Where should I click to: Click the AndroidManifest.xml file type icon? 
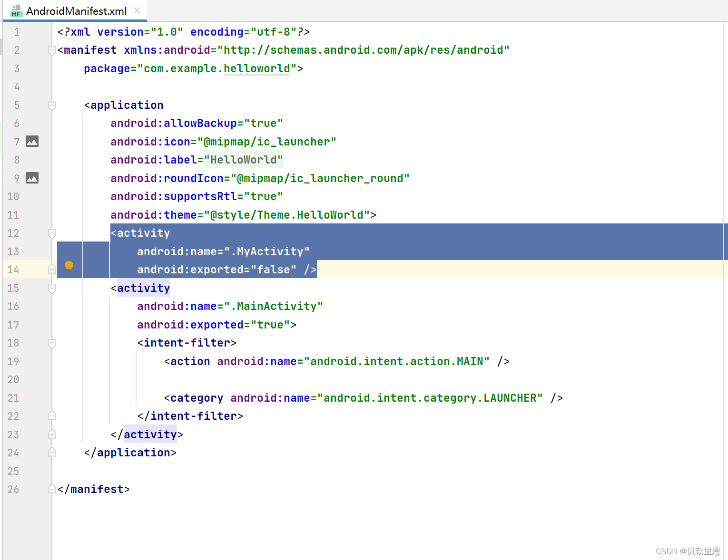pyautogui.click(x=16, y=11)
